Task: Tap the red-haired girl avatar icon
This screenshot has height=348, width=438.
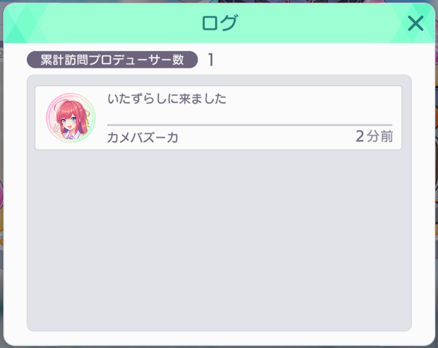Action: click(70, 118)
